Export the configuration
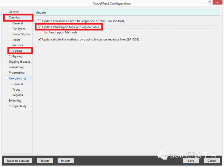The width and height of the screenshot is (224, 167). tap(45, 161)
